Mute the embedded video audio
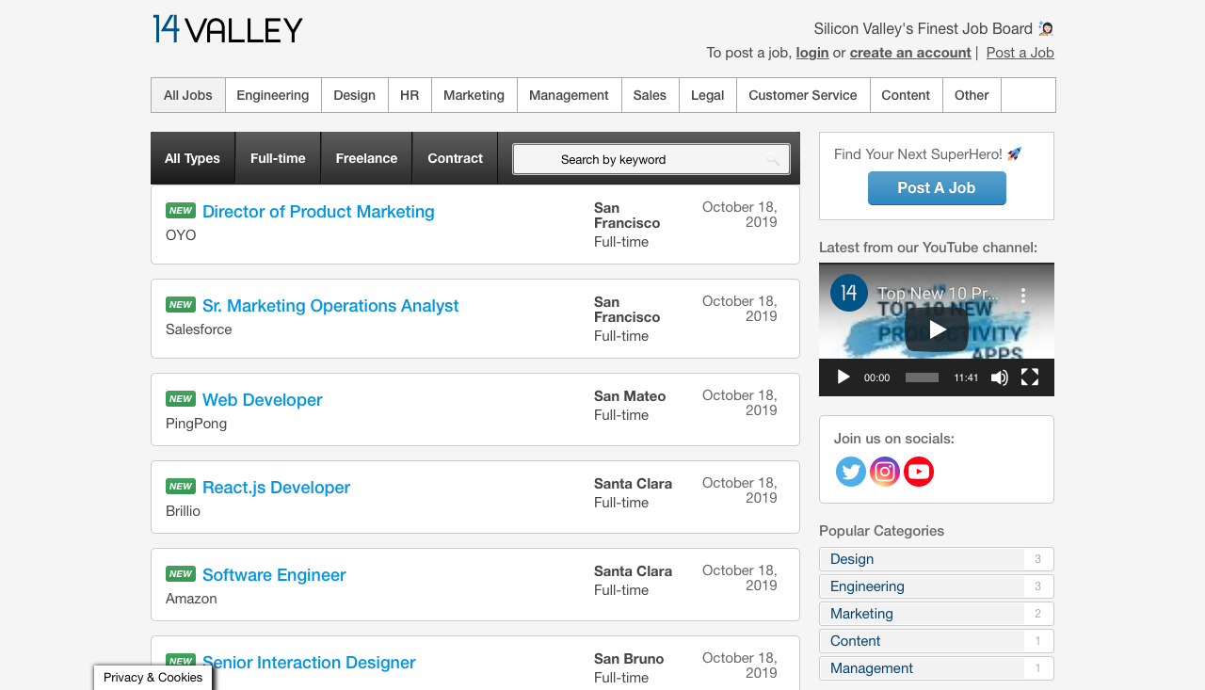This screenshot has width=1205, height=690. click(x=999, y=377)
